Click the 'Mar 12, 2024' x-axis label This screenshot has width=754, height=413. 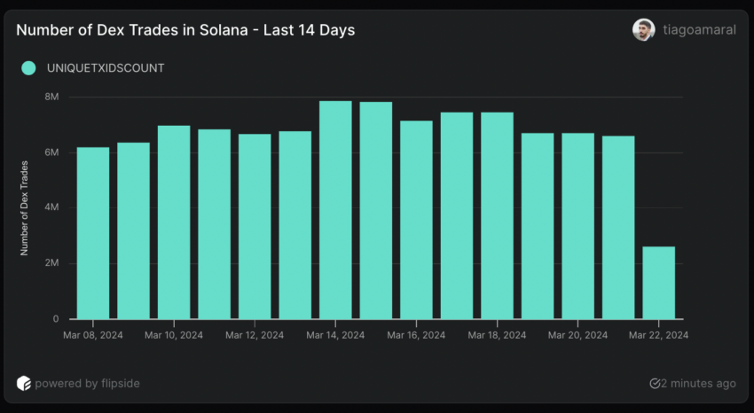click(x=255, y=336)
